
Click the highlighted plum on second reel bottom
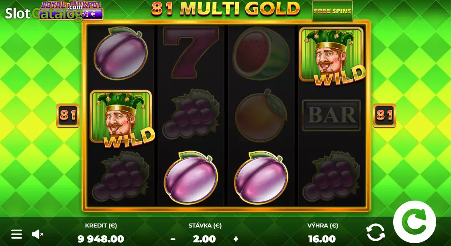pos(191,178)
